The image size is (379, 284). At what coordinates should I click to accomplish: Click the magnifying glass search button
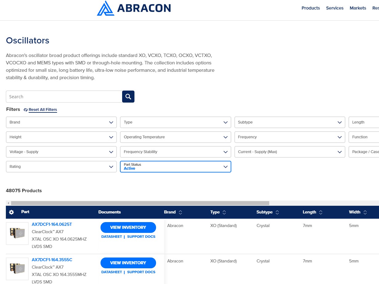click(128, 97)
